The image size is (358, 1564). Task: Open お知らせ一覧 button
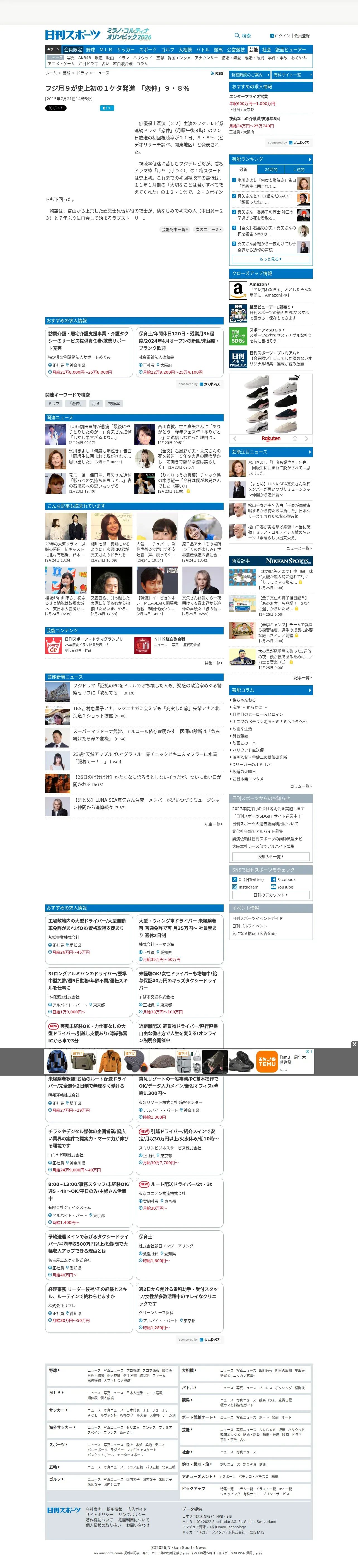click(271, 857)
